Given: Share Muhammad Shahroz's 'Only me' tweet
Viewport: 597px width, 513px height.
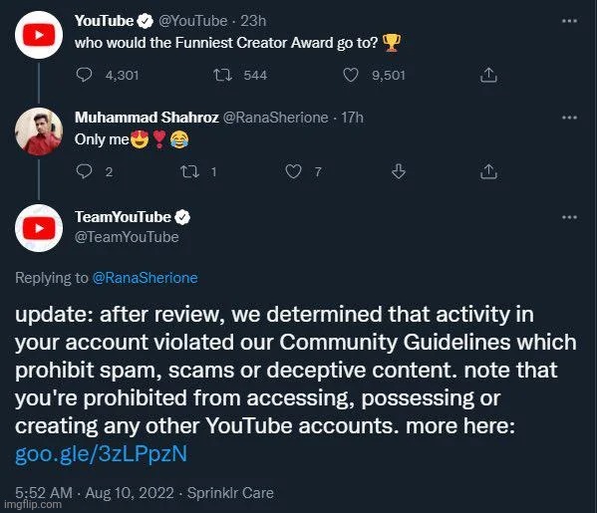Looking at the screenshot, I should point(488,171).
